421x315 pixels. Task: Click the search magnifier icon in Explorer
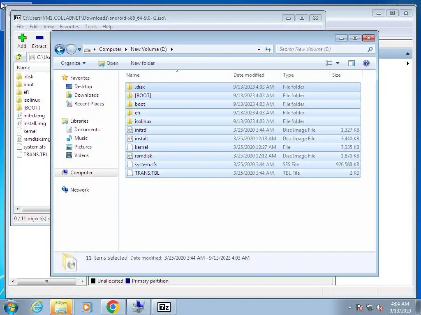pos(370,49)
